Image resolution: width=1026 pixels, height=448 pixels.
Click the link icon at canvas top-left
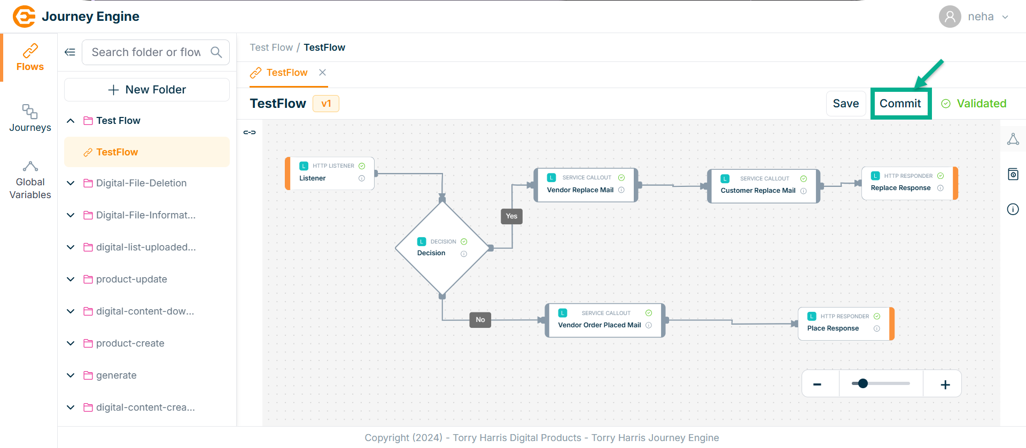point(250,132)
